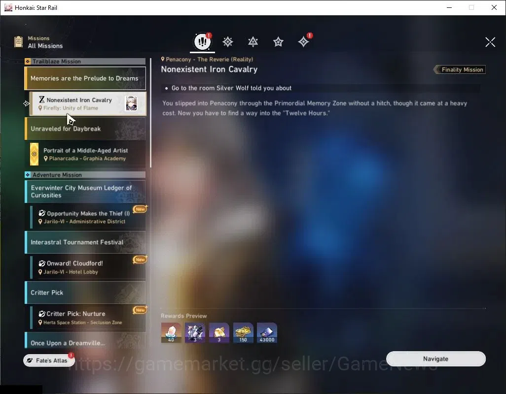The height and width of the screenshot is (394, 506).
Task: Minimize the Honkai: Star Rail window
Action: (x=449, y=7)
